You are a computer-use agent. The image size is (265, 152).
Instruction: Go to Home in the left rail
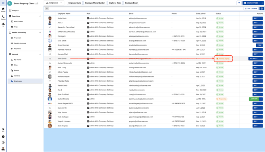(x=3, y=10)
